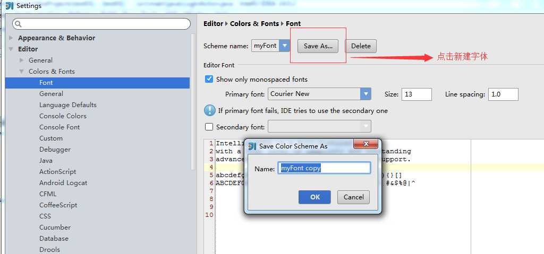
Task: Select Cucumber in the tree
Action: tap(55, 227)
